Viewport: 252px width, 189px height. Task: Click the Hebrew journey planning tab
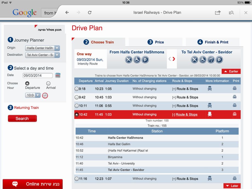click(x=50, y=30)
